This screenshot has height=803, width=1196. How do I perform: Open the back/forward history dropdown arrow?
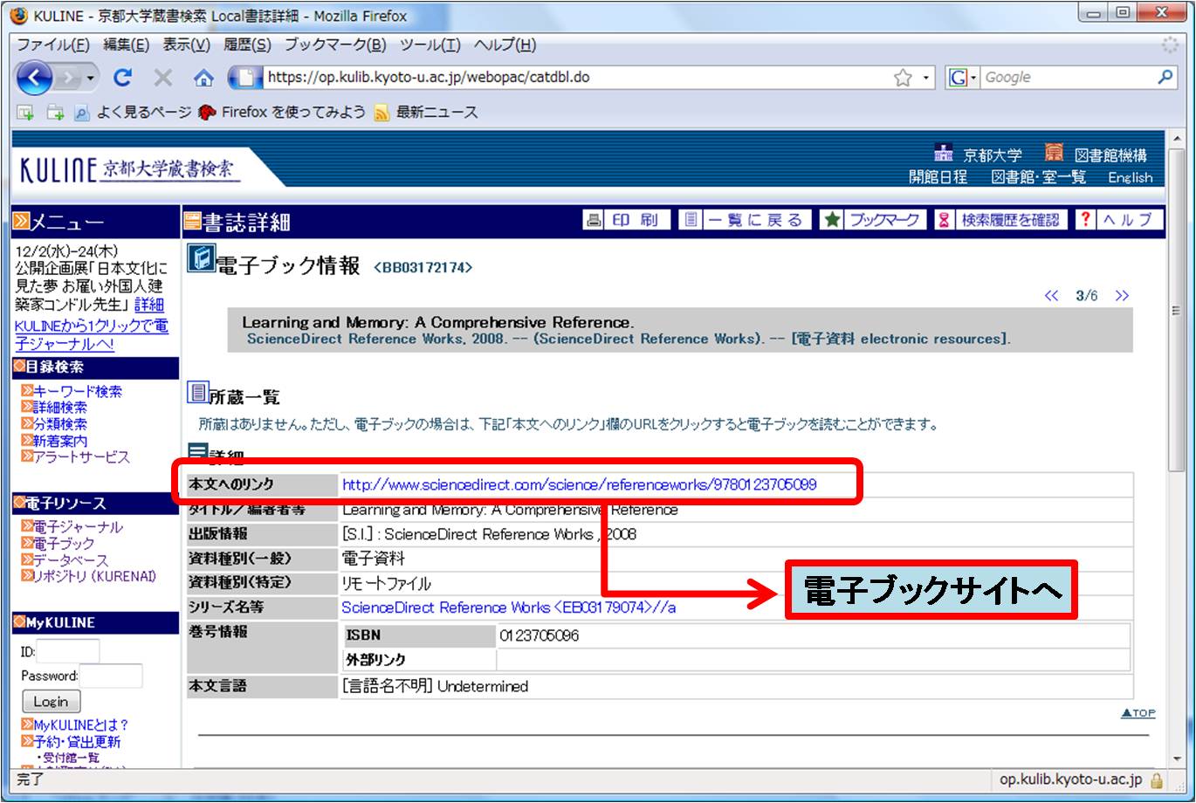click(90, 79)
